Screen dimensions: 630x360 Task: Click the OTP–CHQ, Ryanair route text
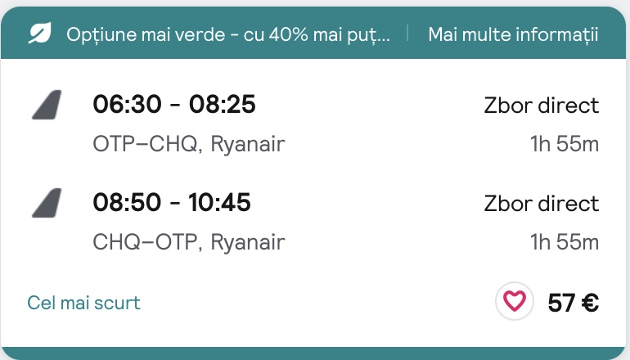(189, 144)
